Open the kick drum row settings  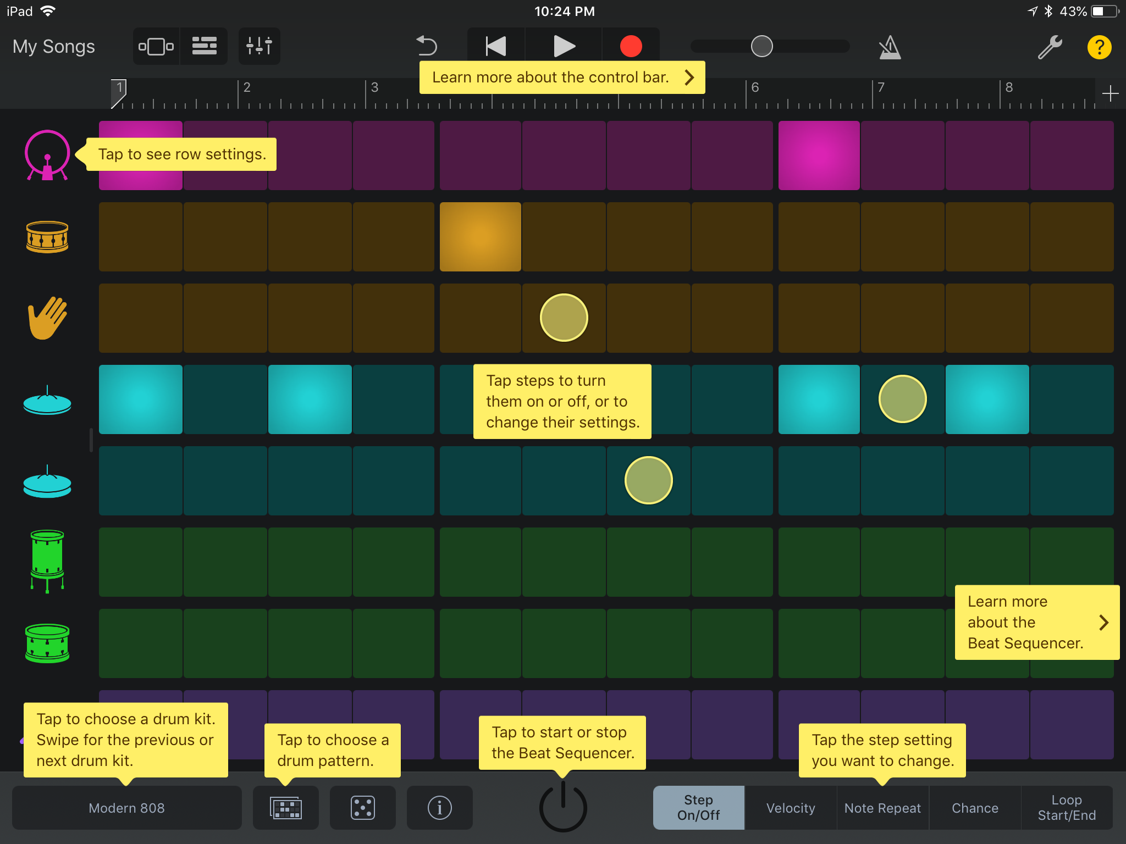(x=47, y=155)
